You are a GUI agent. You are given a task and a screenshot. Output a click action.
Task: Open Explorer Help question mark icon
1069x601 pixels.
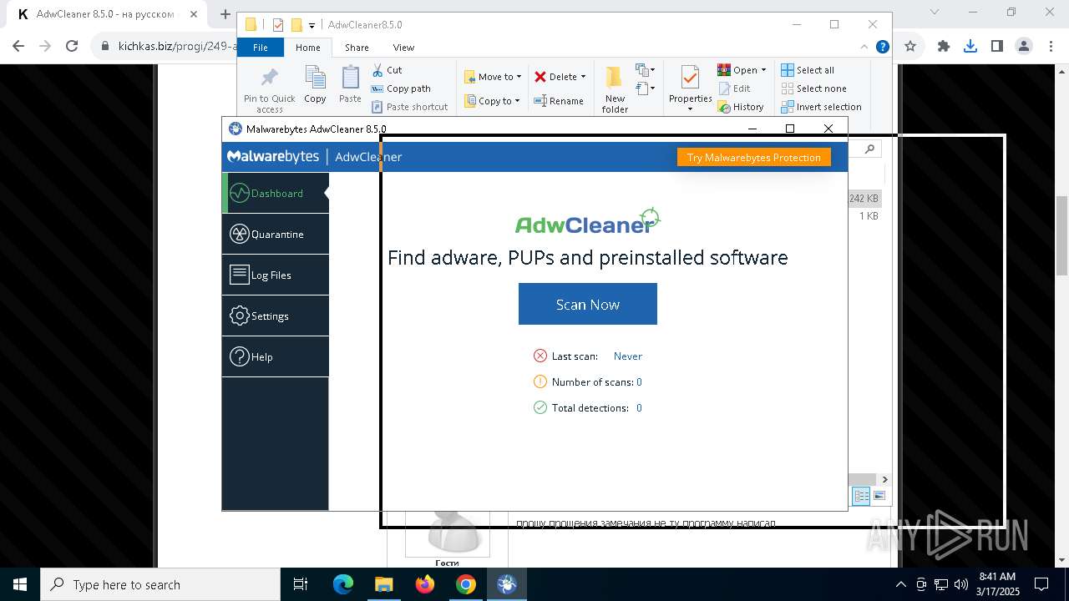click(x=882, y=48)
